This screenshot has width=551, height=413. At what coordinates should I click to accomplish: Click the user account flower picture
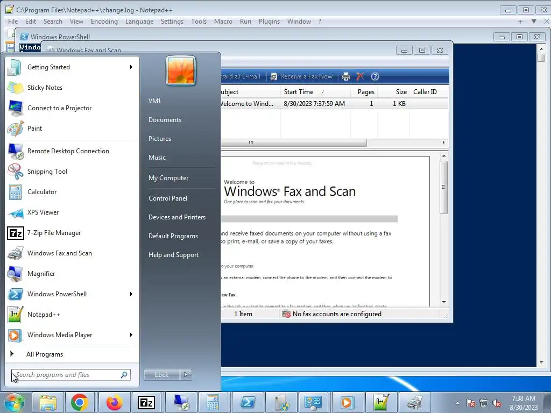(x=181, y=70)
